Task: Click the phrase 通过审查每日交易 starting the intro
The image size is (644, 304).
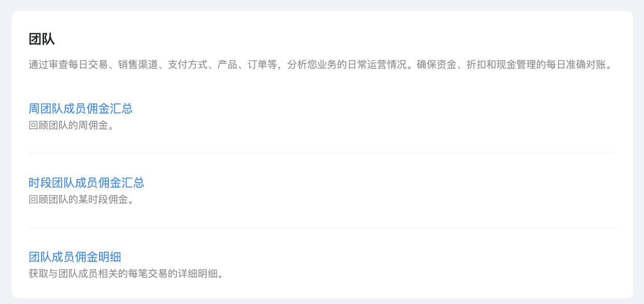Action: (68, 65)
